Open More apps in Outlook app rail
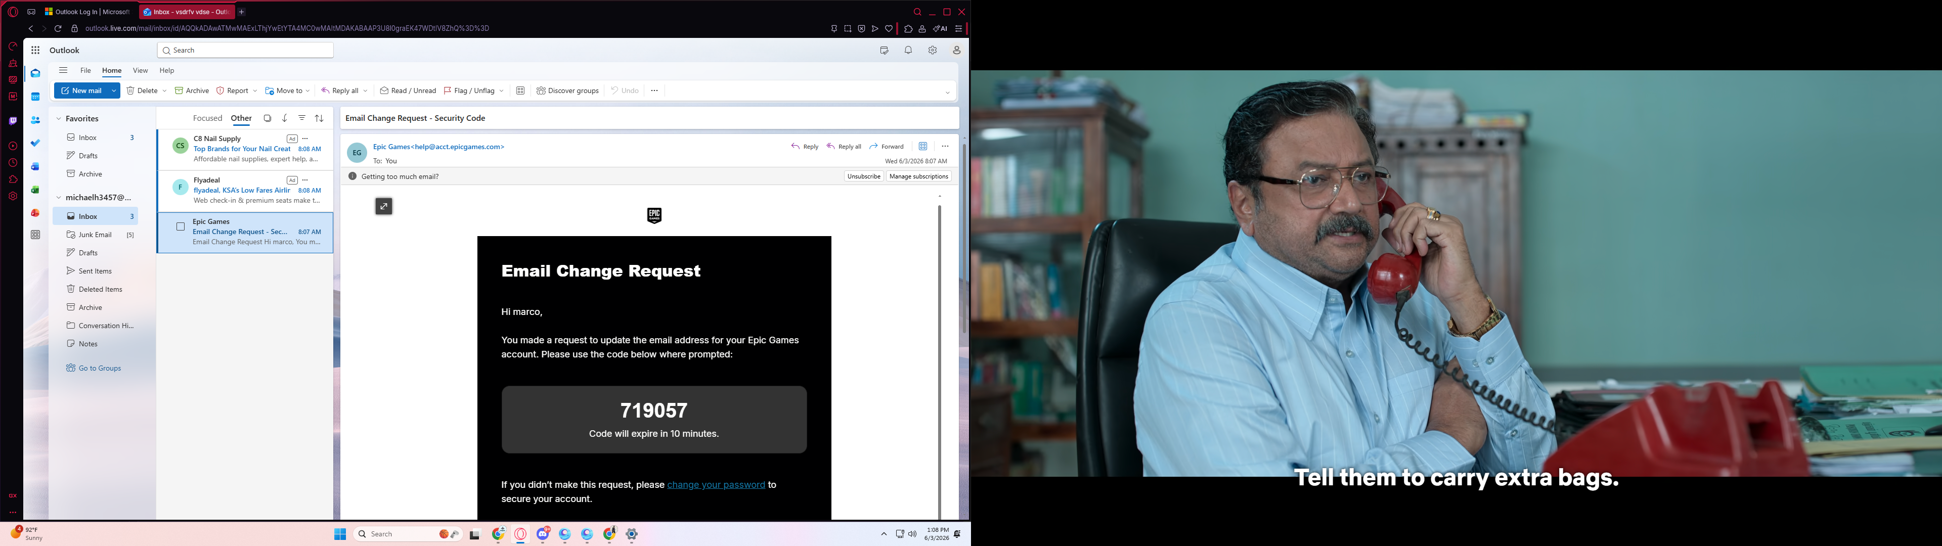 [35, 235]
